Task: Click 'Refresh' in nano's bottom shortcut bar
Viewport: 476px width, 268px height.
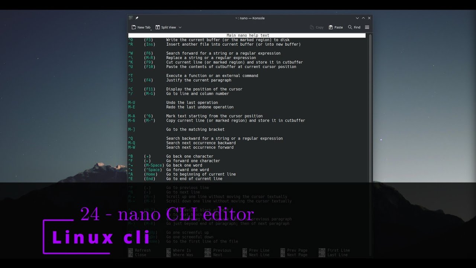Action: pos(143,251)
